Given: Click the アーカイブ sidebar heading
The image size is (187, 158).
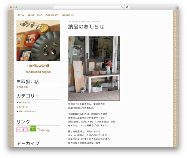Looking at the screenshot, I should [x=28, y=143].
